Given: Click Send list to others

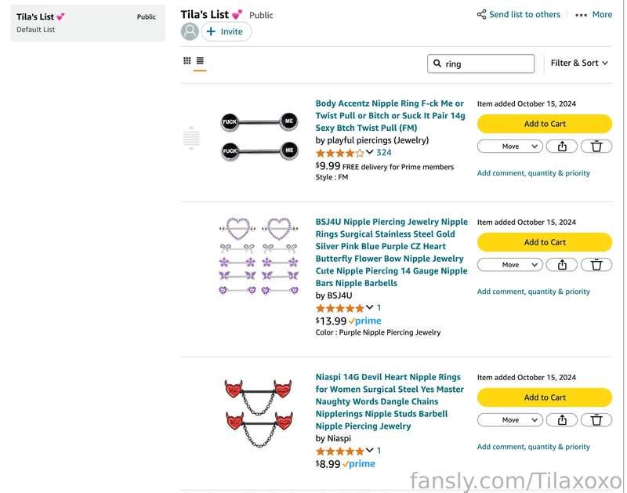Looking at the screenshot, I should click(519, 15).
